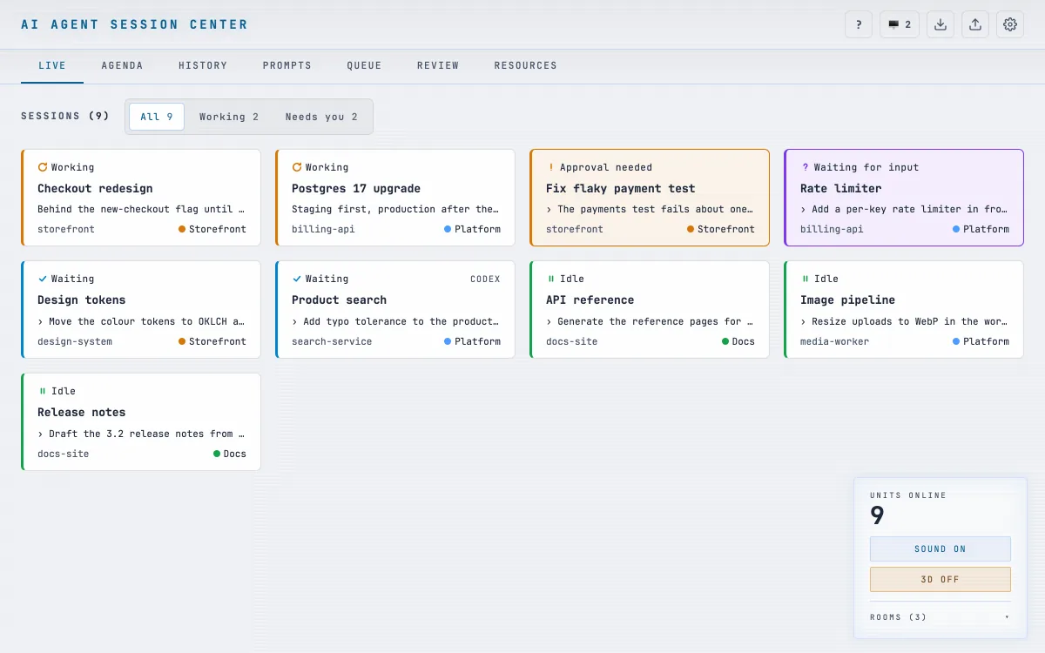
Task: Switch to the REVIEW tab
Action: (438, 65)
